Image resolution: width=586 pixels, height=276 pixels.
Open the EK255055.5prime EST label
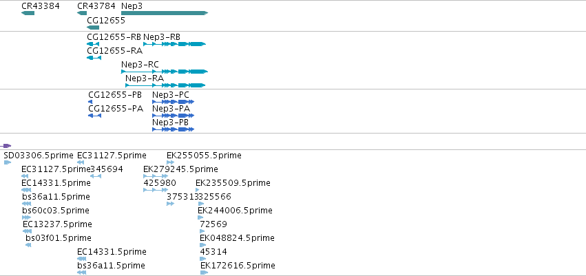[x=204, y=156]
